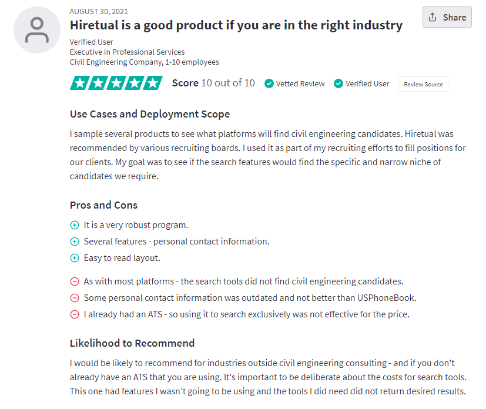Screen dimensions: 486x409
Task: Click plus icon beside 'very robust program'
Action: click(75, 225)
